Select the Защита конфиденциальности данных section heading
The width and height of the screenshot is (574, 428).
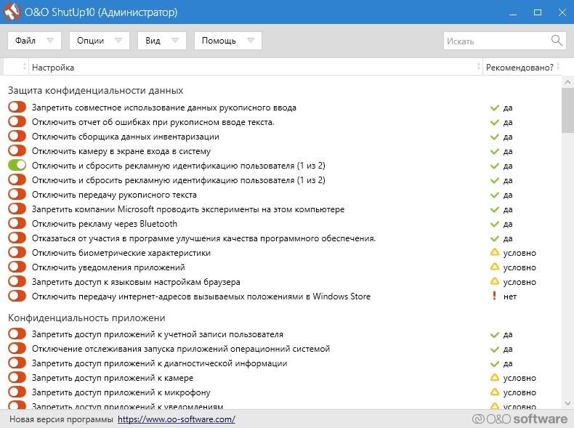click(x=95, y=90)
